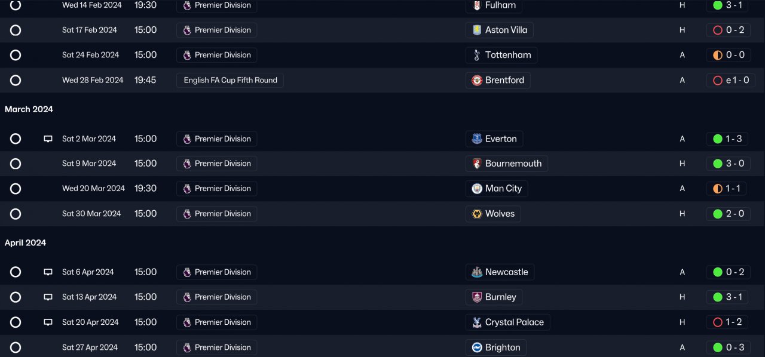
Task: Click the TV broadcast icon for Everton match
Action: pos(48,139)
